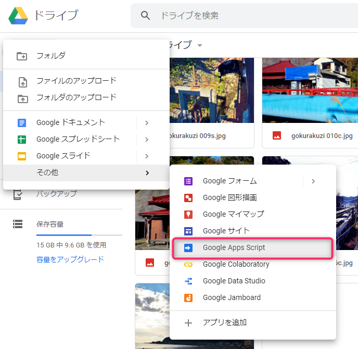Screen dimensions: 358x349
Task: Click the gokurakuzi 010c.jpg file name
Action: [322, 136]
